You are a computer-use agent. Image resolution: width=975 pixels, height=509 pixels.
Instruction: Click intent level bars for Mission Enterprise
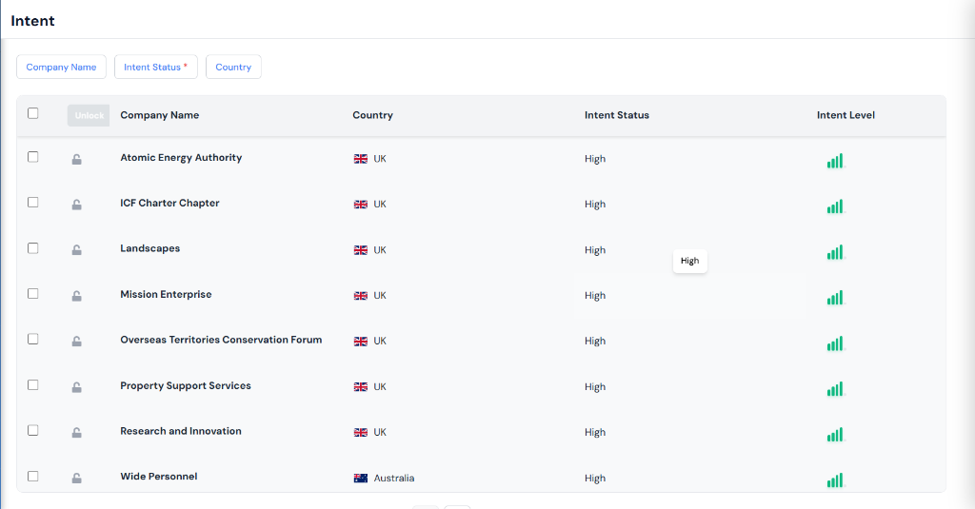coord(836,298)
